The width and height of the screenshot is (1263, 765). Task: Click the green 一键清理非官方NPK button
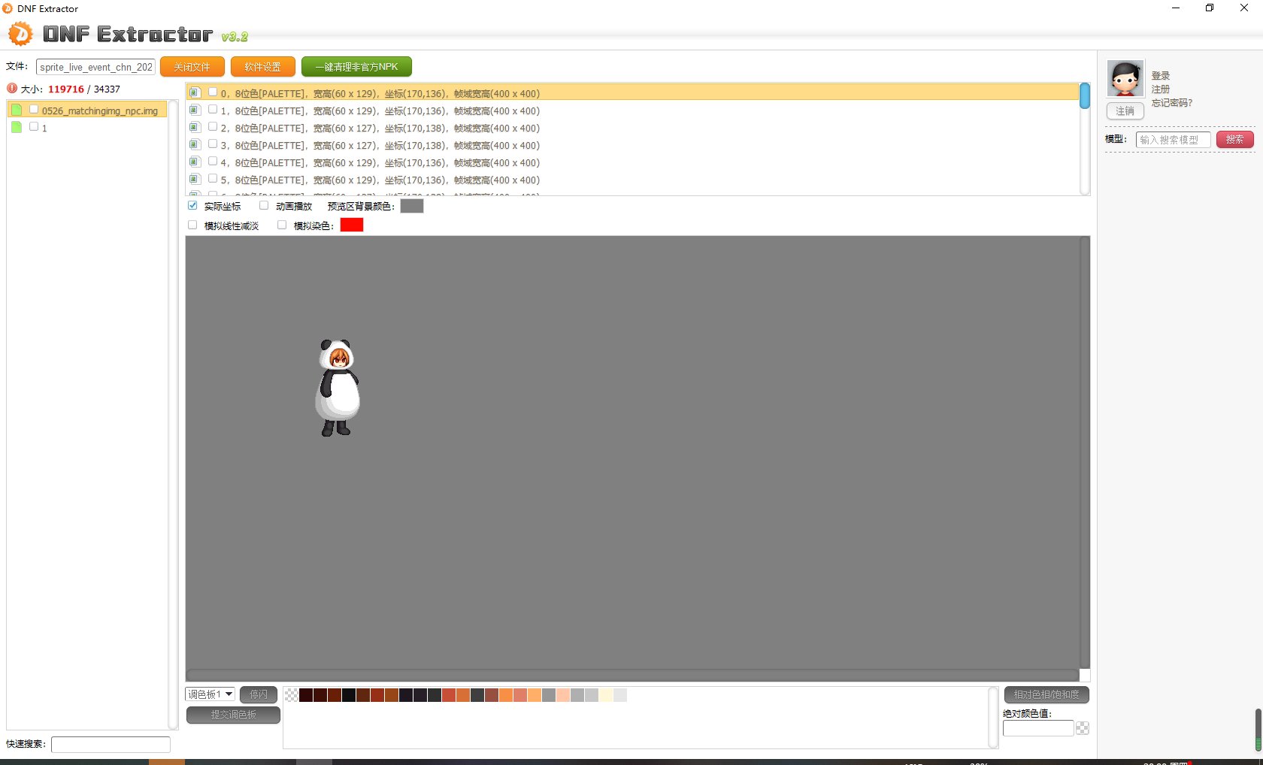click(356, 67)
